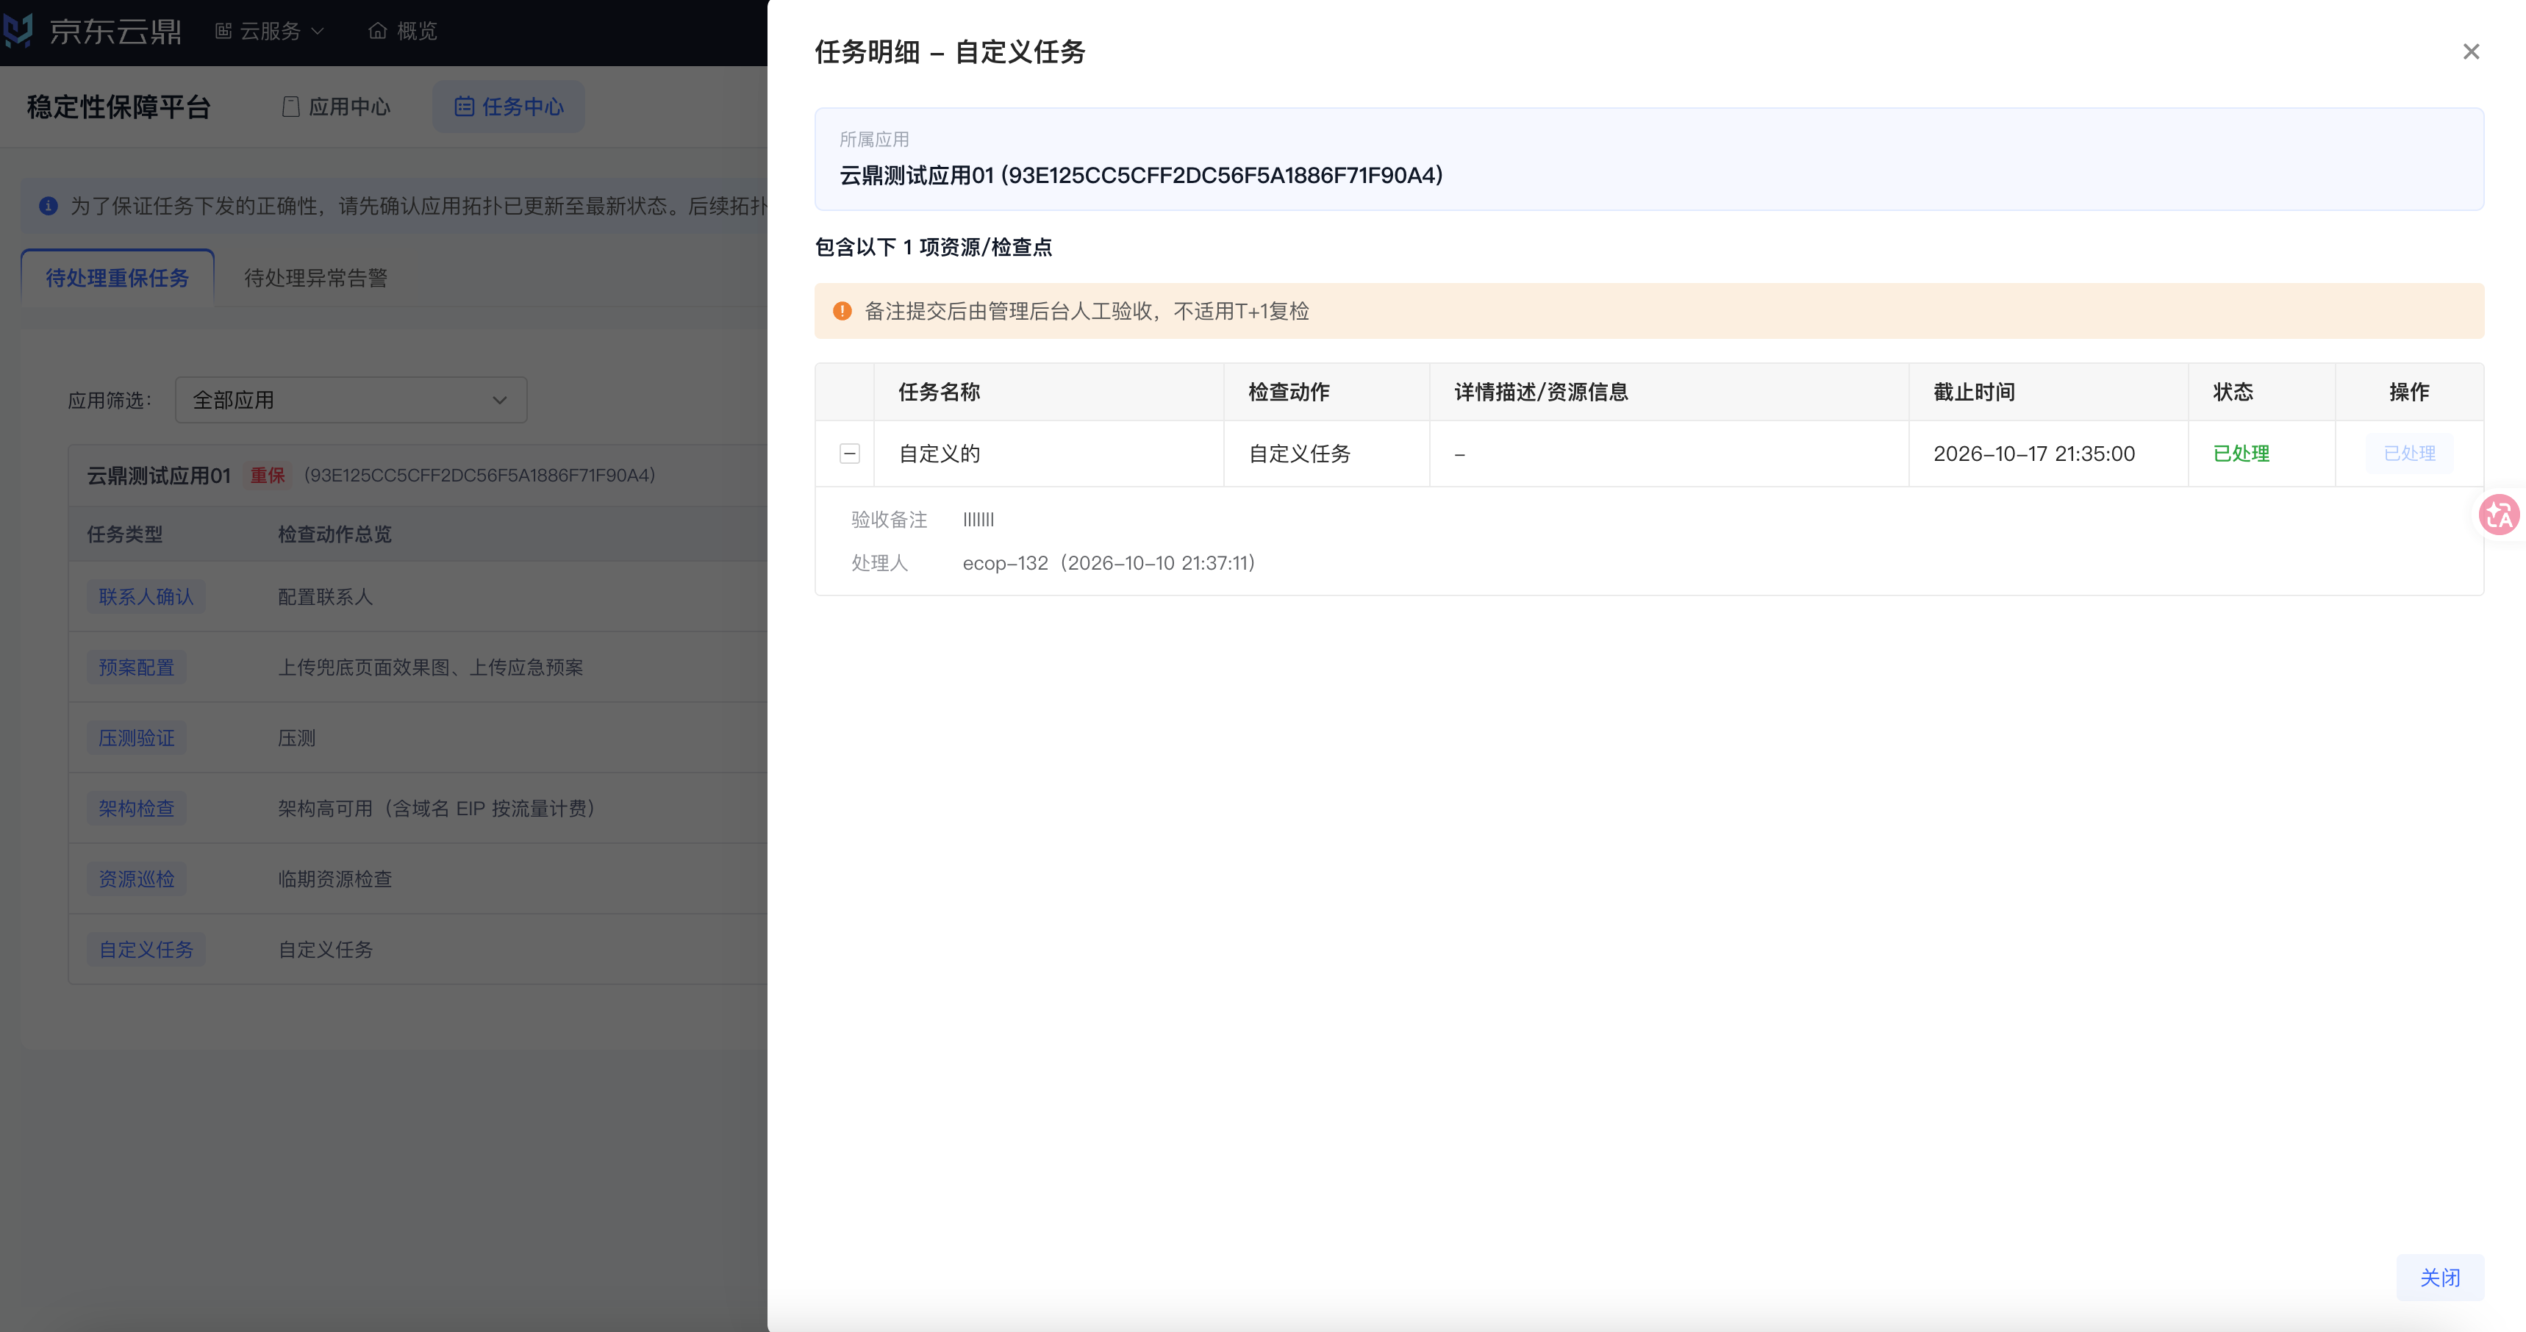2526x1332 pixels.
Task: Collapse the 自定义的 task row
Action: [x=849, y=453]
